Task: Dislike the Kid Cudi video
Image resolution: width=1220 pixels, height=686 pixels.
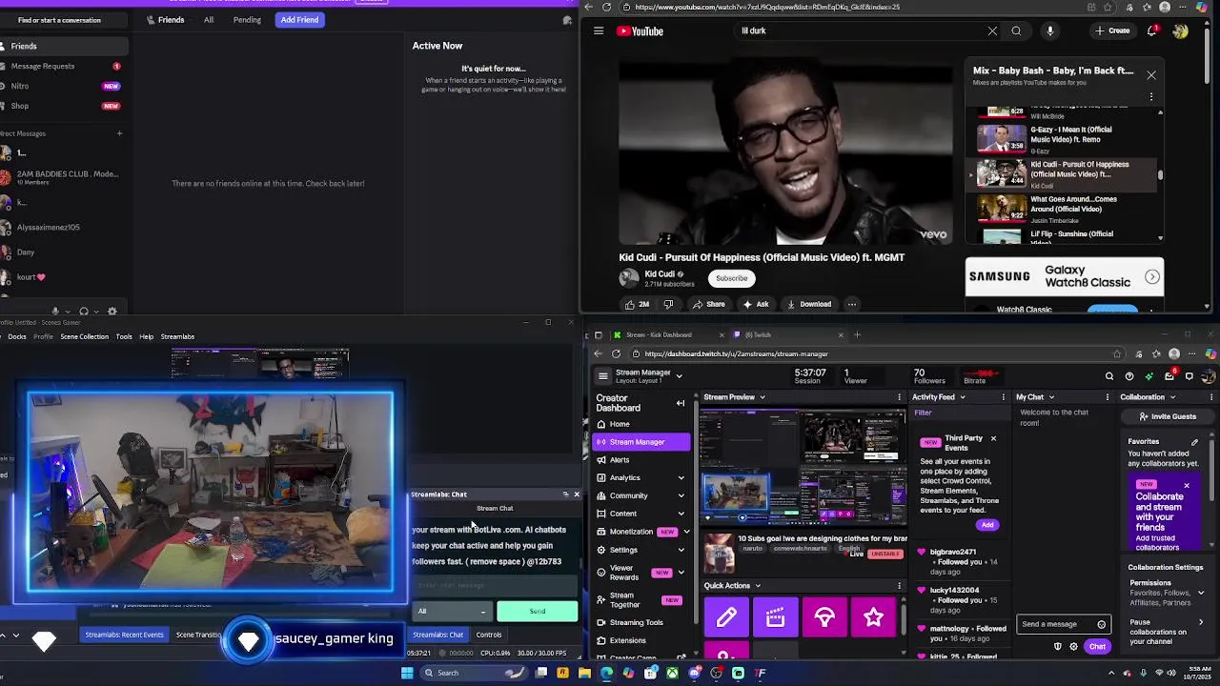Action: click(668, 304)
